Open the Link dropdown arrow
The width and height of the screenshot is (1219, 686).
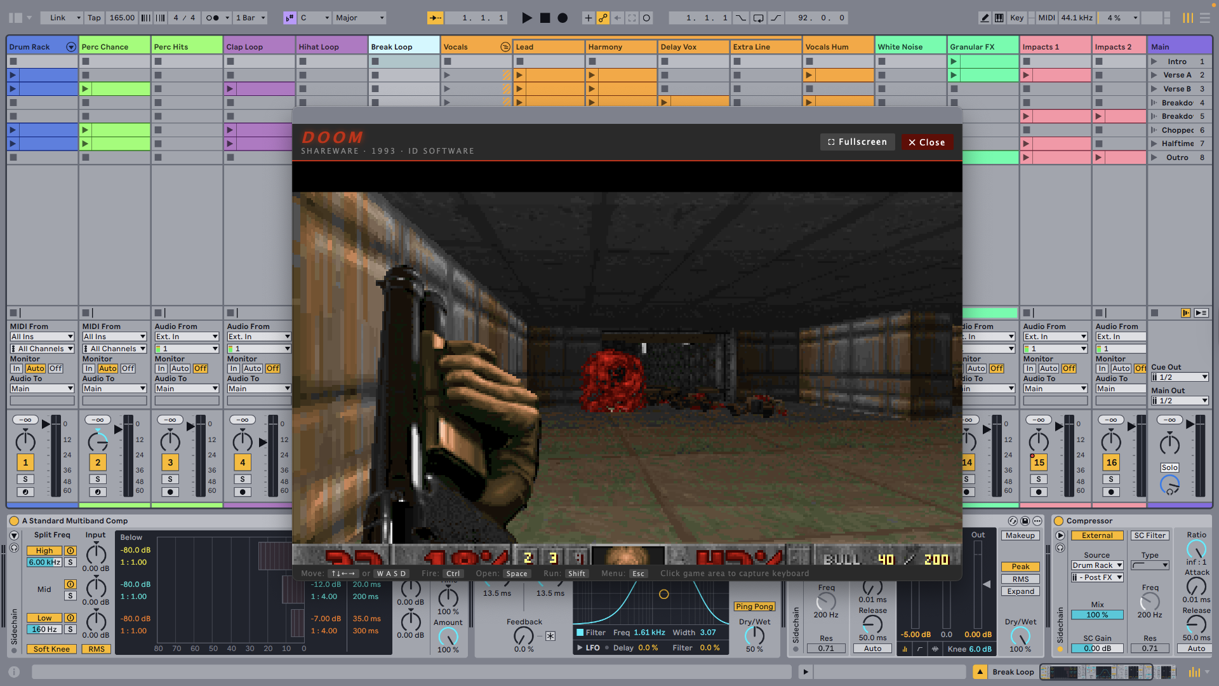point(79,18)
